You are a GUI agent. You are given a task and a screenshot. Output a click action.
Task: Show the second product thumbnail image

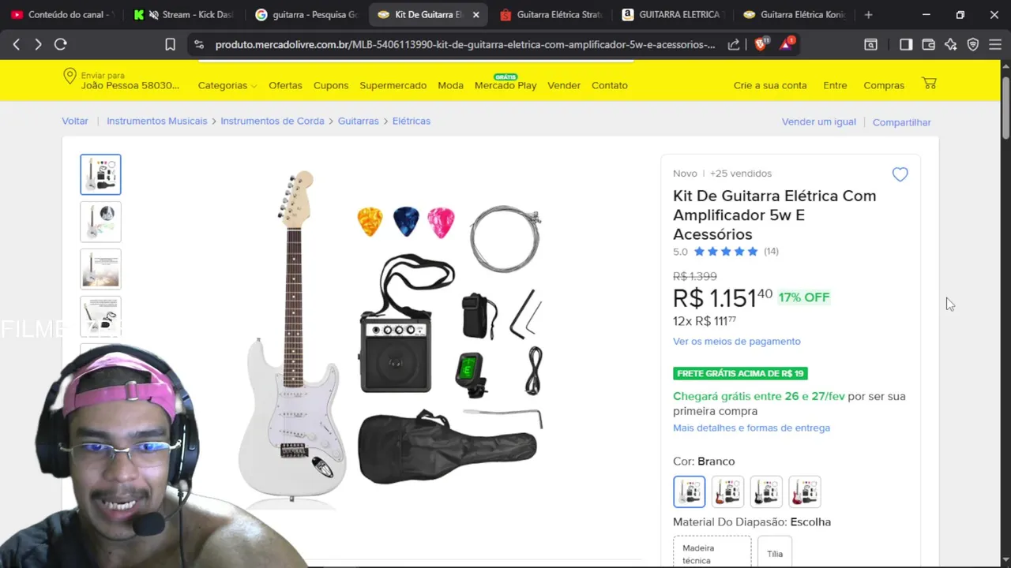pos(100,222)
